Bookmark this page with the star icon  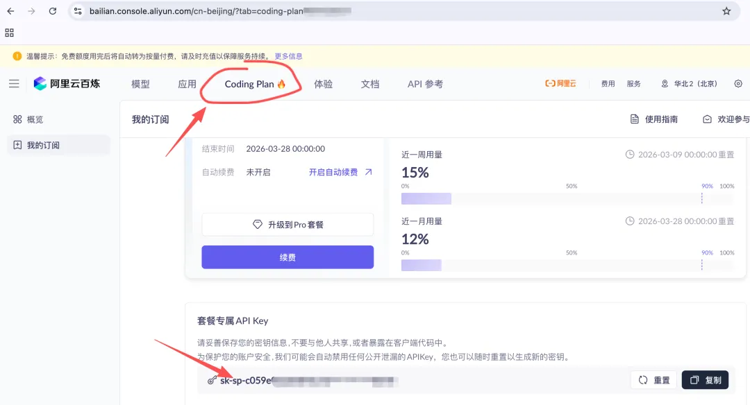726,11
